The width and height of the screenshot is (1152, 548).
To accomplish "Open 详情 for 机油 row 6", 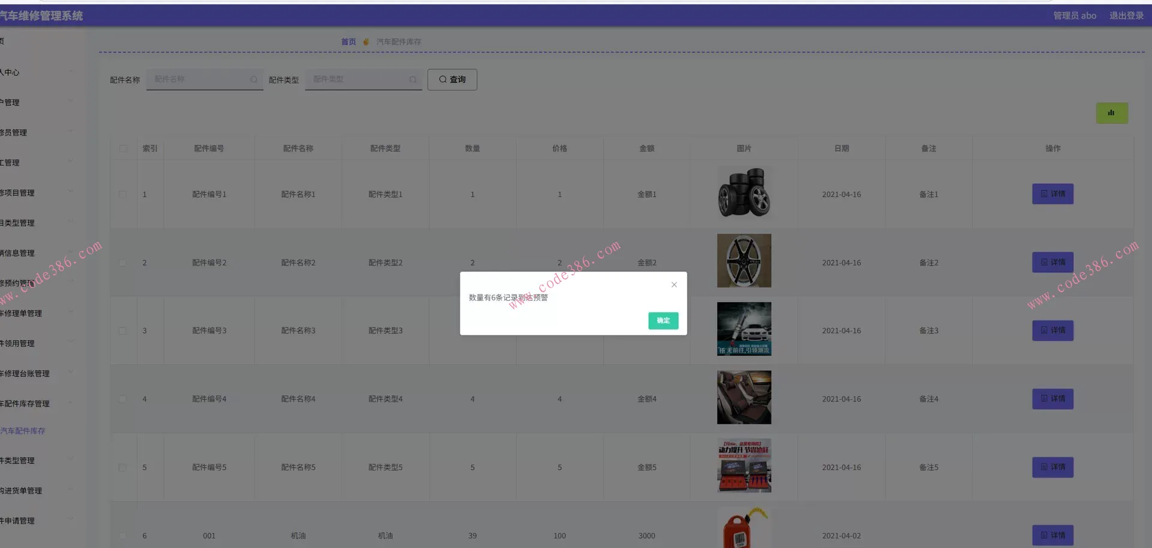I will 1052,535.
